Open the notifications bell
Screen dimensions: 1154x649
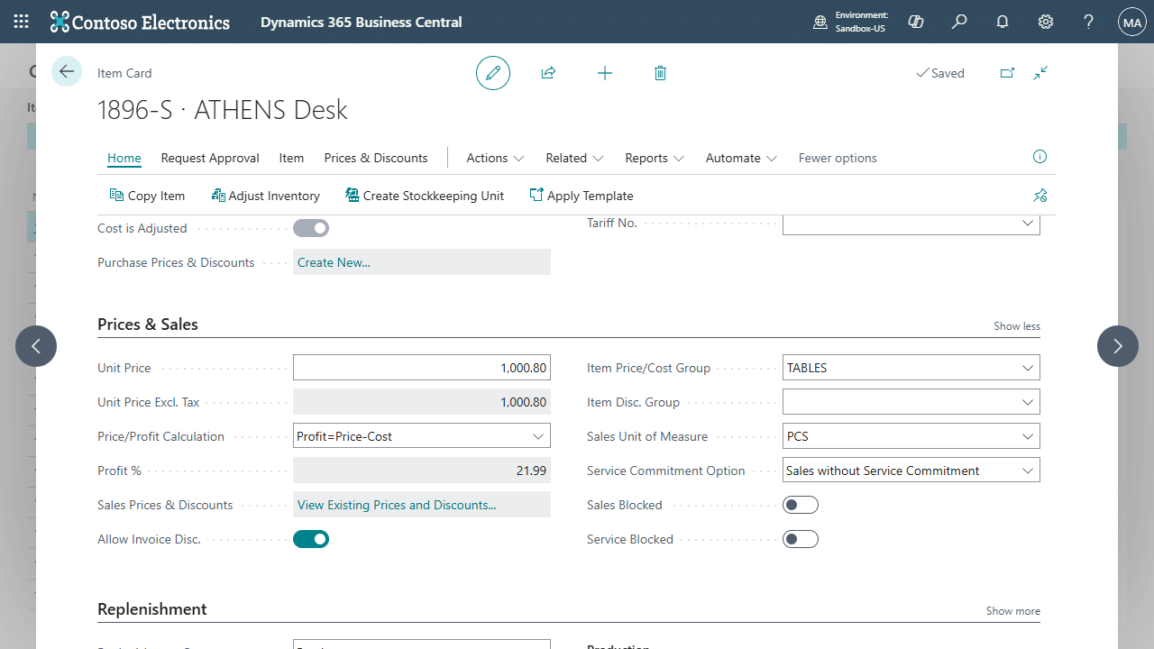pos(1003,22)
